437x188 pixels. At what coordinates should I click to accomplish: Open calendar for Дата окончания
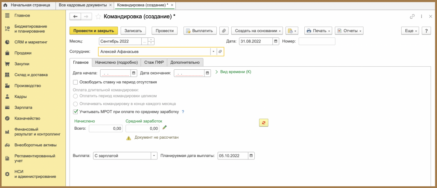click(x=208, y=73)
